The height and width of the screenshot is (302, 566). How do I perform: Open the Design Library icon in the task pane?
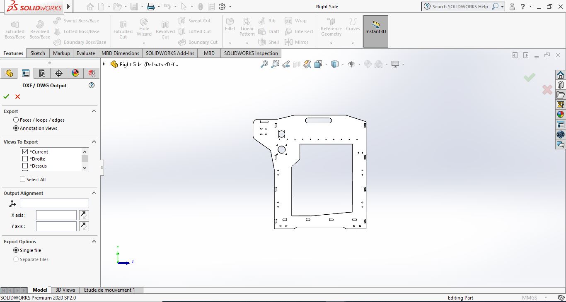pyautogui.click(x=561, y=85)
